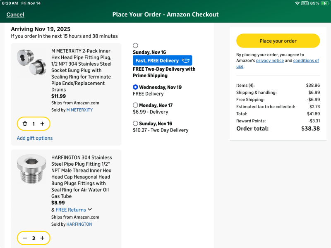This screenshot has height=248, width=331.
Task: Select Monday, Nov 17 $6.99 delivery
Action: 135,105
